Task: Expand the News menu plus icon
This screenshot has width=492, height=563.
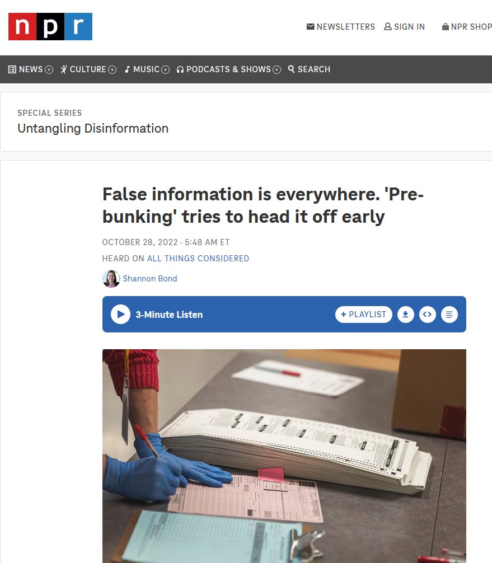Action: 49,69
